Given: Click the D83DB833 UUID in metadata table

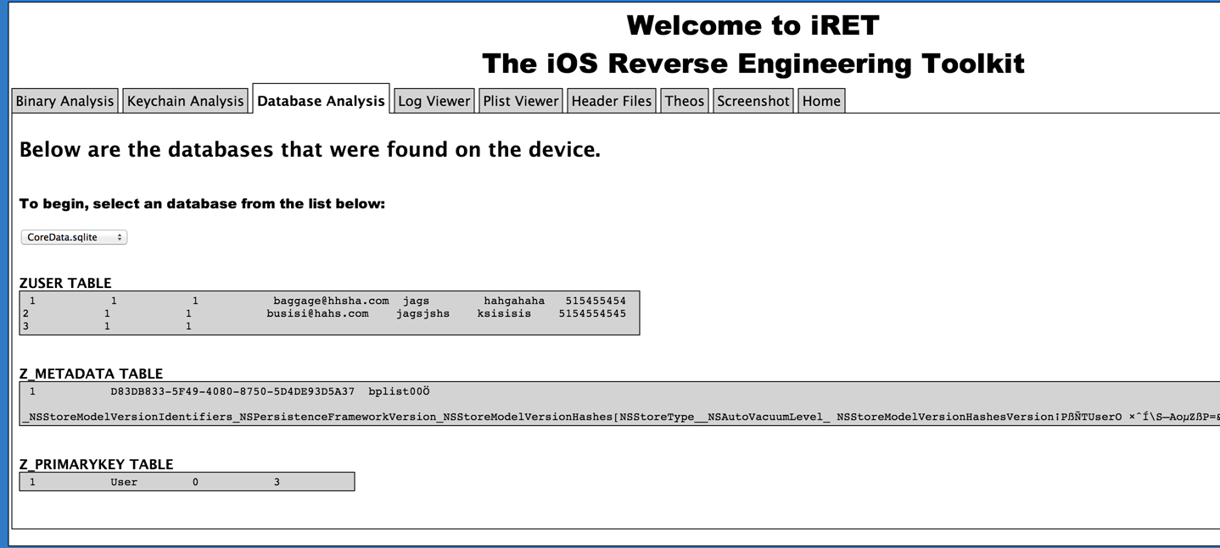Looking at the screenshot, I should click(x=232, y=391).
